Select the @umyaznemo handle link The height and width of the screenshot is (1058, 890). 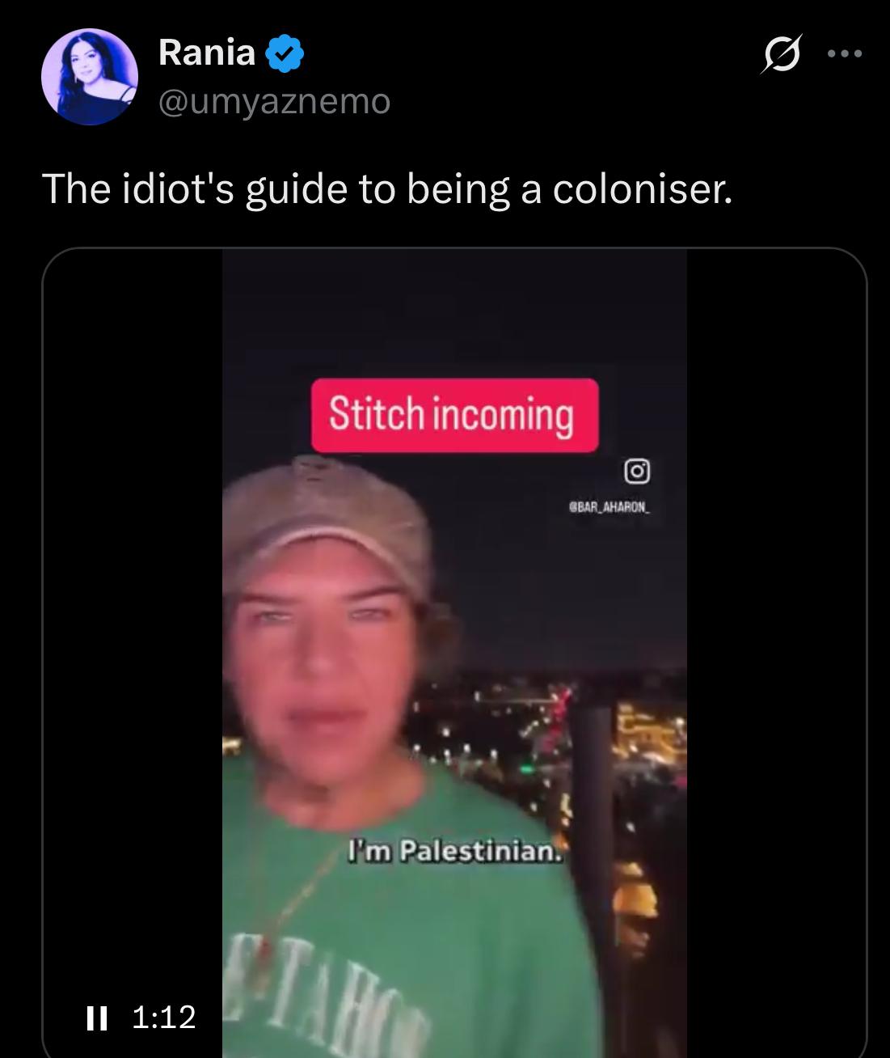coord(275,101)
